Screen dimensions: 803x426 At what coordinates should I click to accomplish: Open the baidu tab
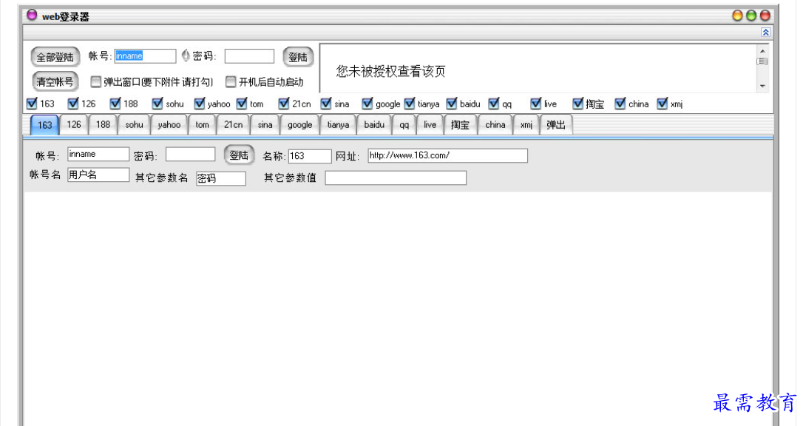pos(374,124)
